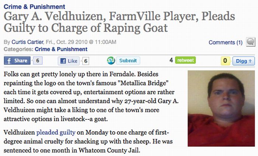Click the Share count bubble showing 6
The width and height of the screenshot is (258, 156).
point(38,61)
